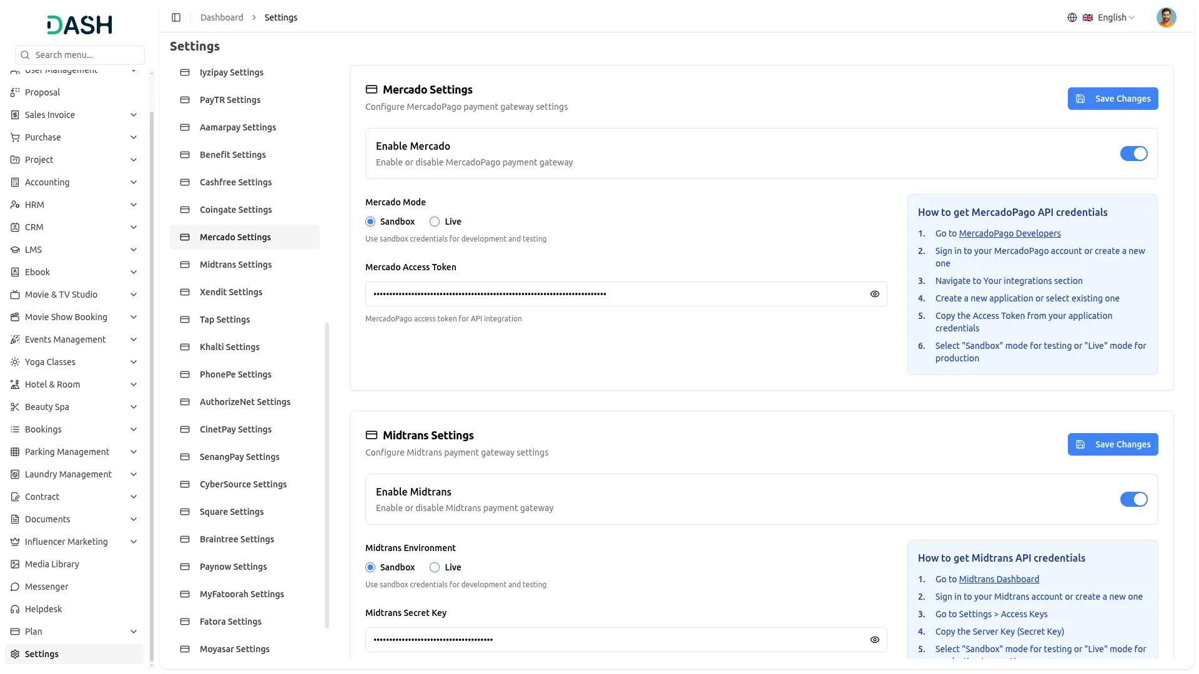Click the Hotel & Room icon
This screenshot has height=674, width=1199.
point(15,384)
